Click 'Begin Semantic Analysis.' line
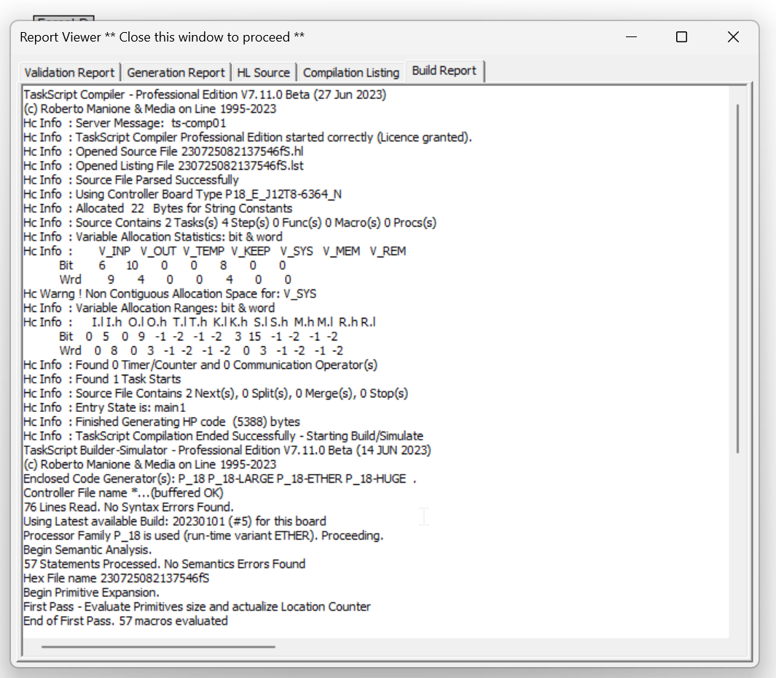Screen dimensions: 776x678 pos(87,550)
